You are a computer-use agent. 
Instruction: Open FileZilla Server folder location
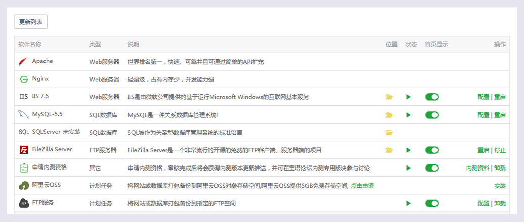389,150
